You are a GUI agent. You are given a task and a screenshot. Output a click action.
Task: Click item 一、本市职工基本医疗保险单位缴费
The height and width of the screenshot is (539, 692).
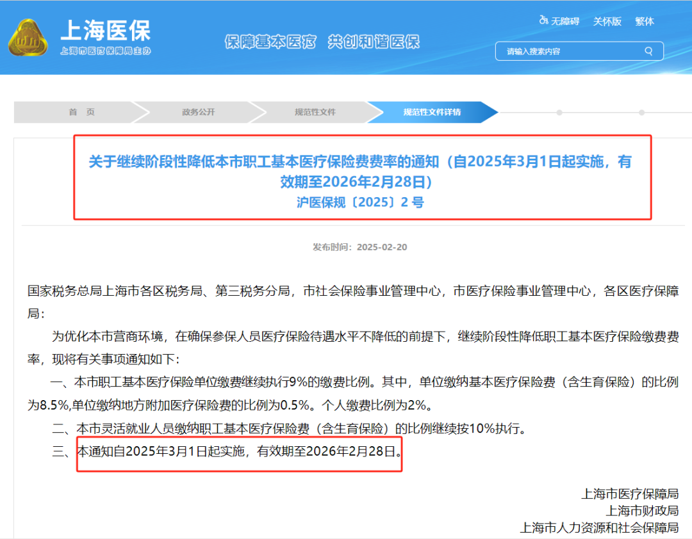[x=353, y=394]
